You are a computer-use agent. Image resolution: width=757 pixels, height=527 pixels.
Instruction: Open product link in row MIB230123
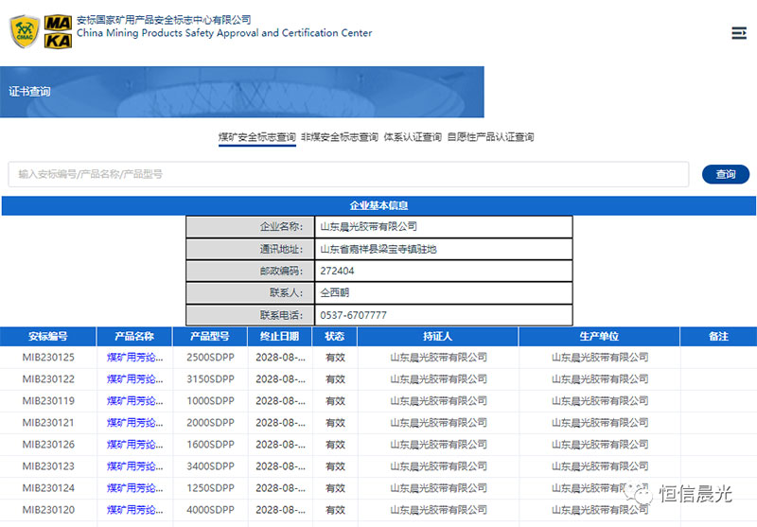(x=134, y=466)
